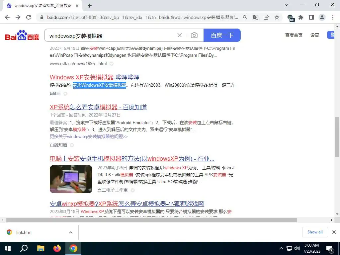This screenshot has height=255, width=340.
Task: Select the windowsxp安装模拟器_百度搜索 tab
Action: click(x=42, y=6)
